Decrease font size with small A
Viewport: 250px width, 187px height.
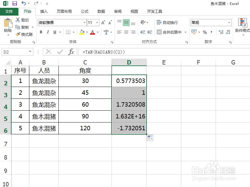pos(110,22)
